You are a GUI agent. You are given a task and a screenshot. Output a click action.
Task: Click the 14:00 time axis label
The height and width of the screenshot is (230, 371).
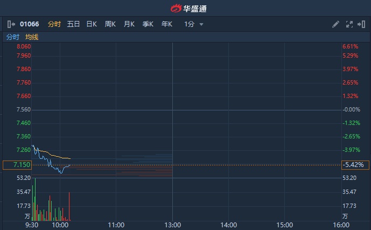point(228,225)
